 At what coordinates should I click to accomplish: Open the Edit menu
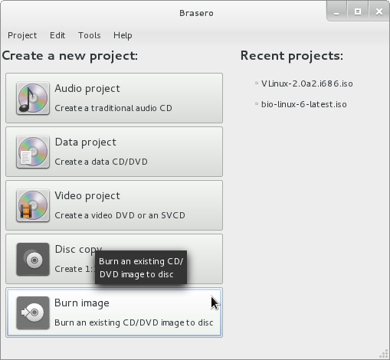click(57, 35)
